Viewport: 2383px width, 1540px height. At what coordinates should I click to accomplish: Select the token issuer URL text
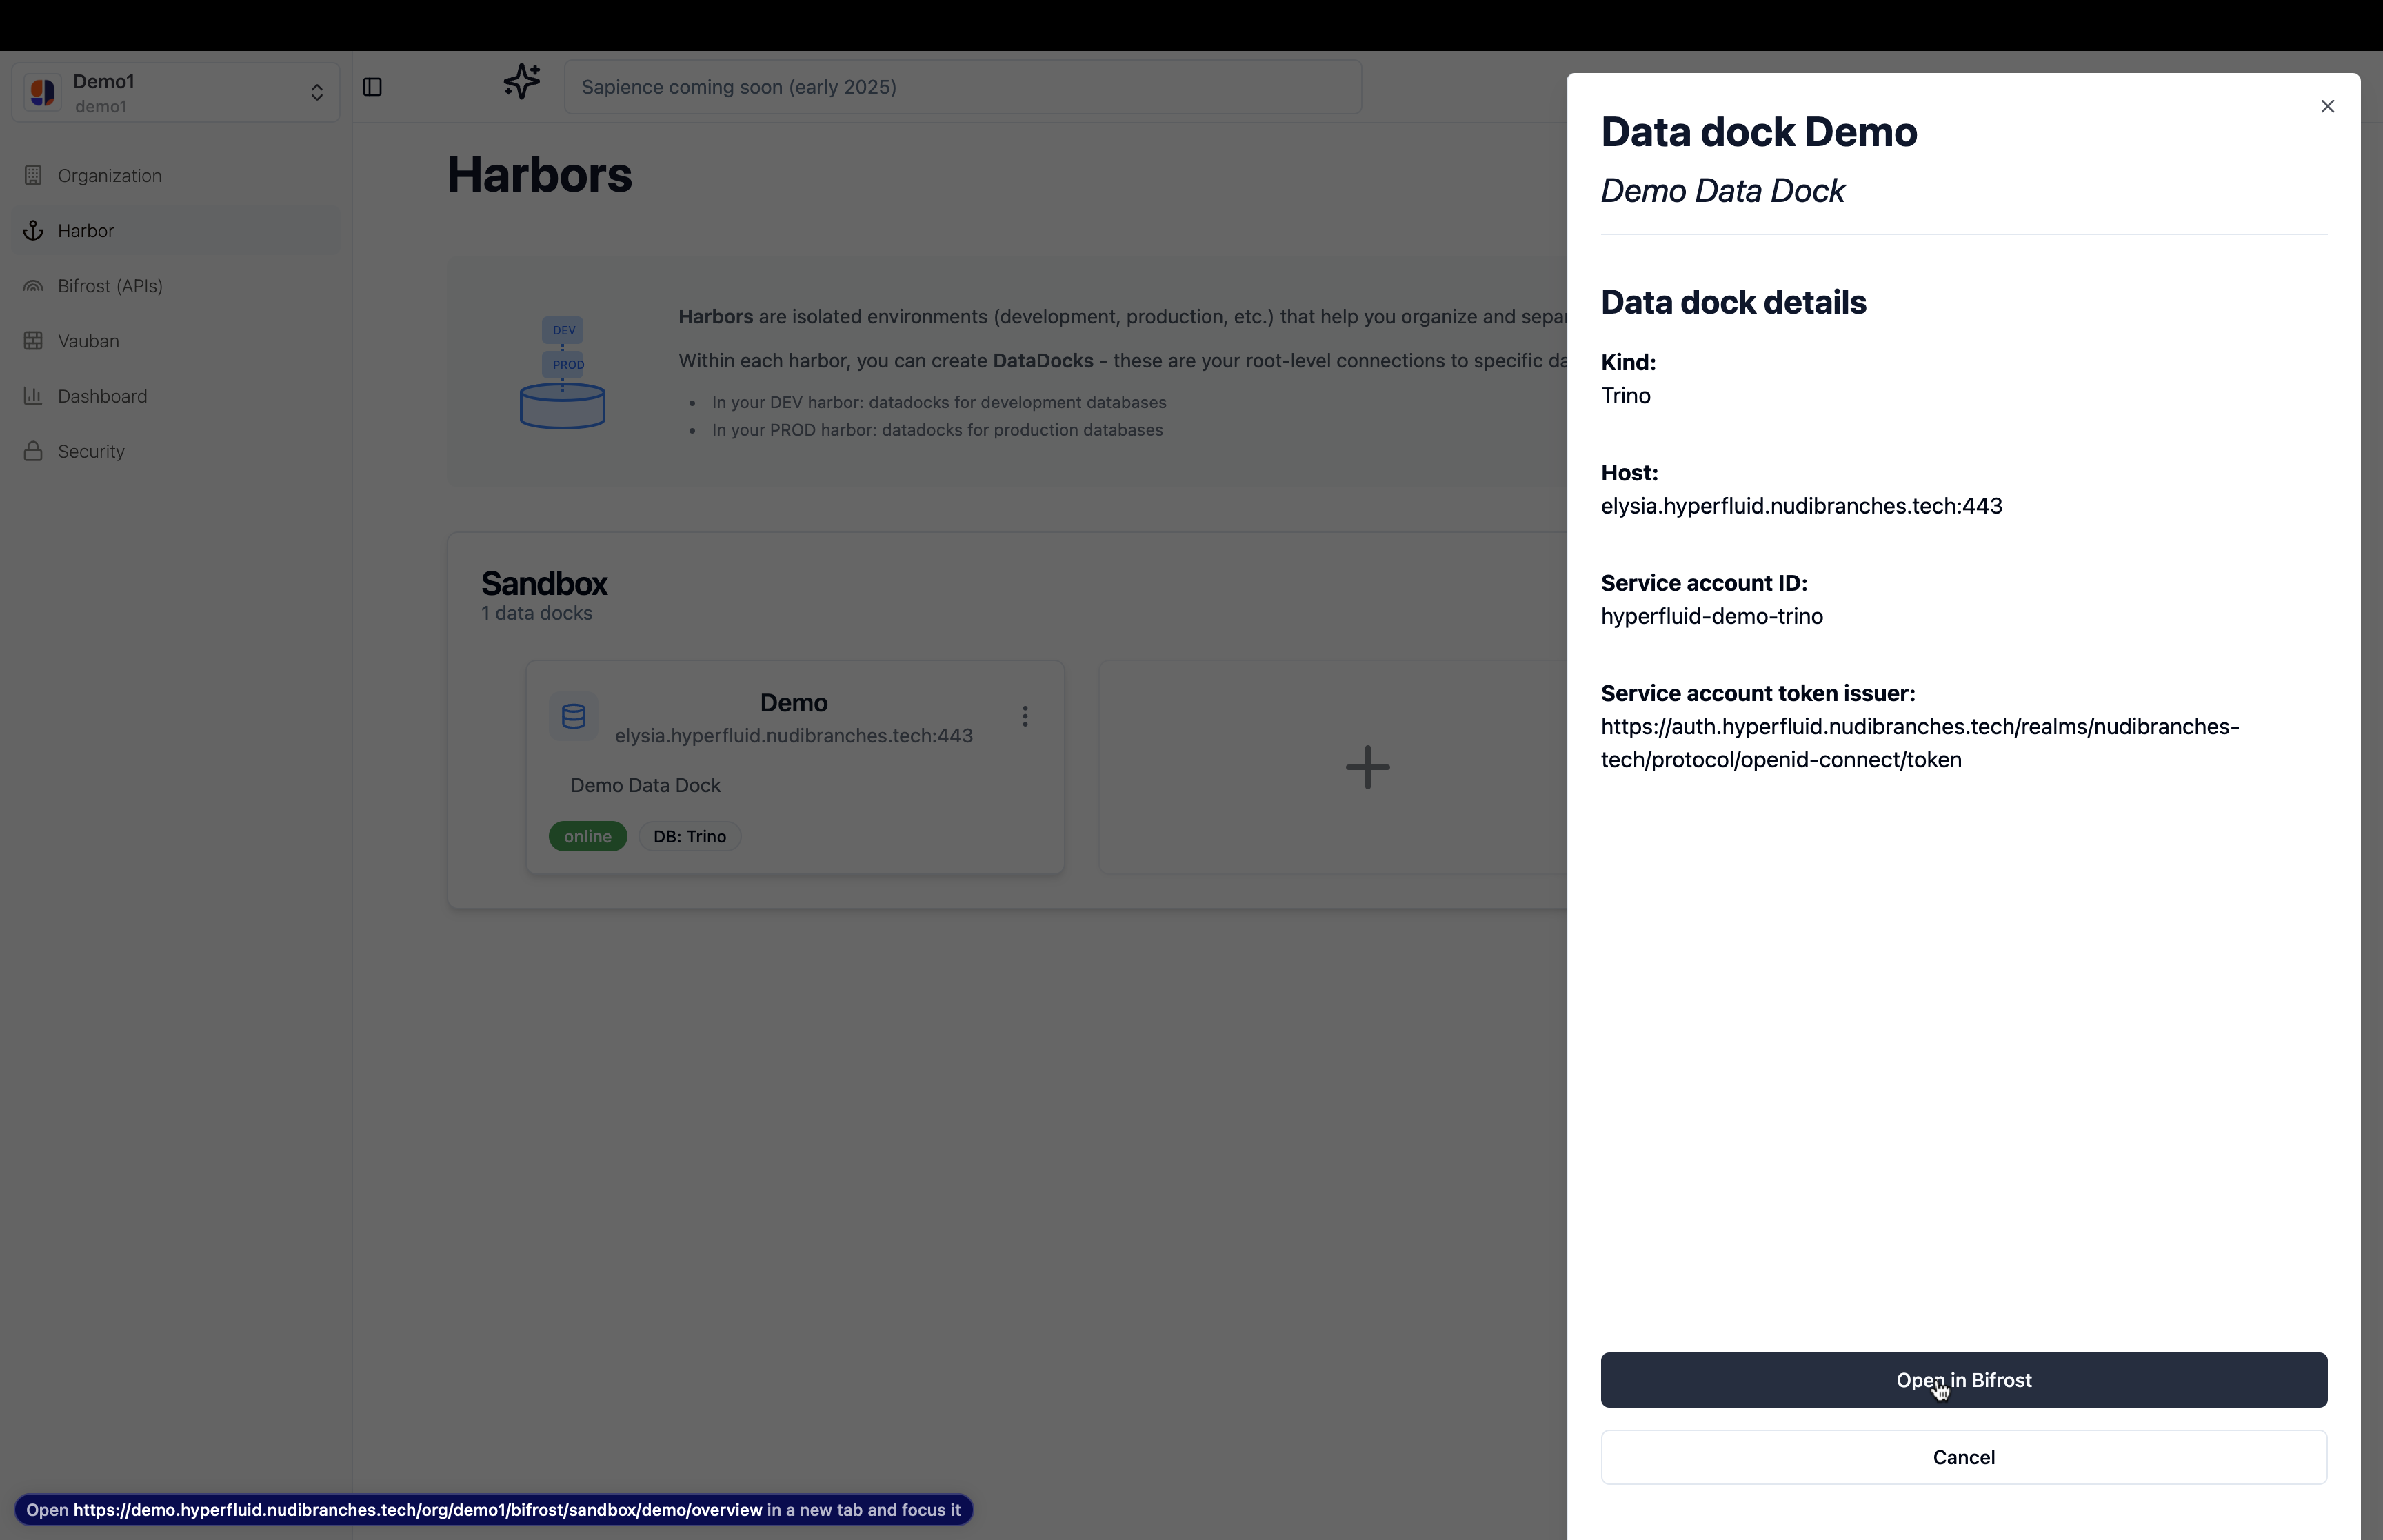point(1920,743)
